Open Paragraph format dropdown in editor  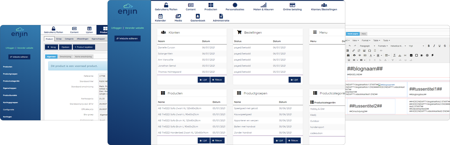(367, 46)
